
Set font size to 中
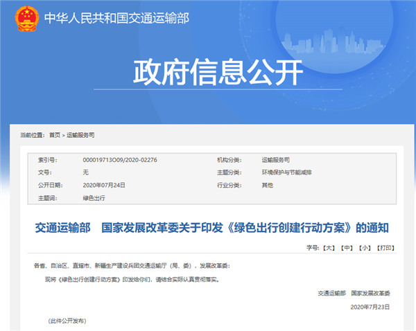pos(347,248)
